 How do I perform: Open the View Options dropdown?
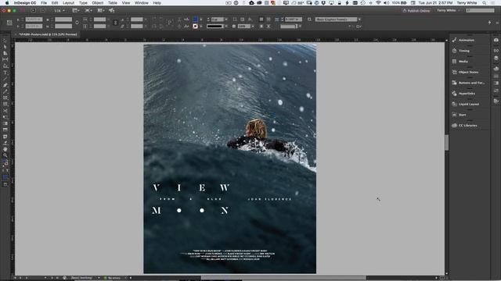tap(76, 10)
